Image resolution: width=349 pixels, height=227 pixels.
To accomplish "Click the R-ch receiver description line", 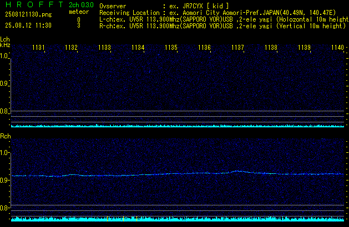I will pos(222,26).
